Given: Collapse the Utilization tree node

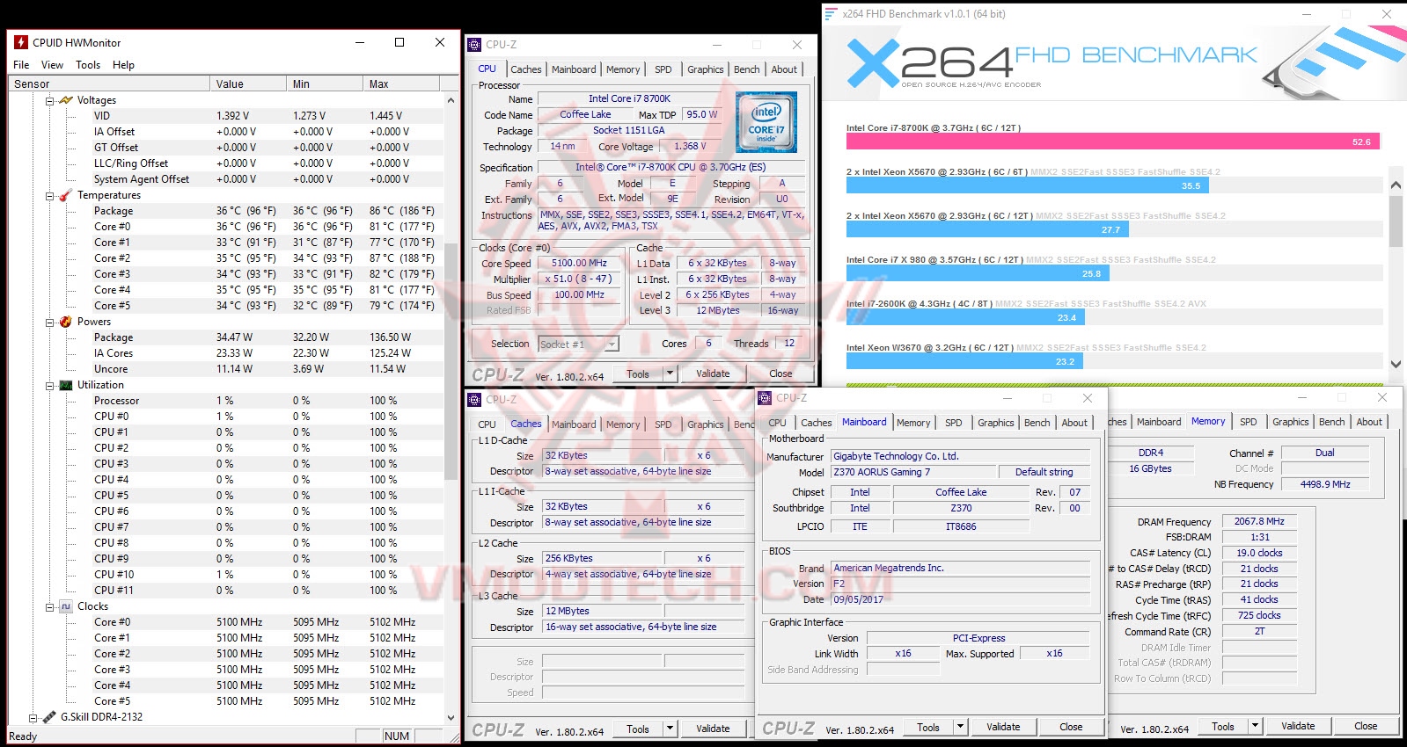Looking at the screenshot, I should coord(50,385).
